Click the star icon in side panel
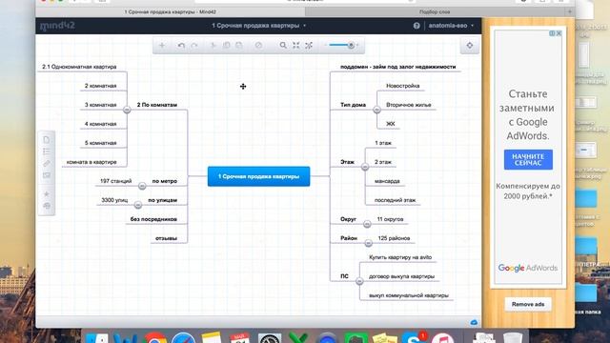The width and height of the screenshot is (610, 343). pyautogui.click(x=47, y=193)
